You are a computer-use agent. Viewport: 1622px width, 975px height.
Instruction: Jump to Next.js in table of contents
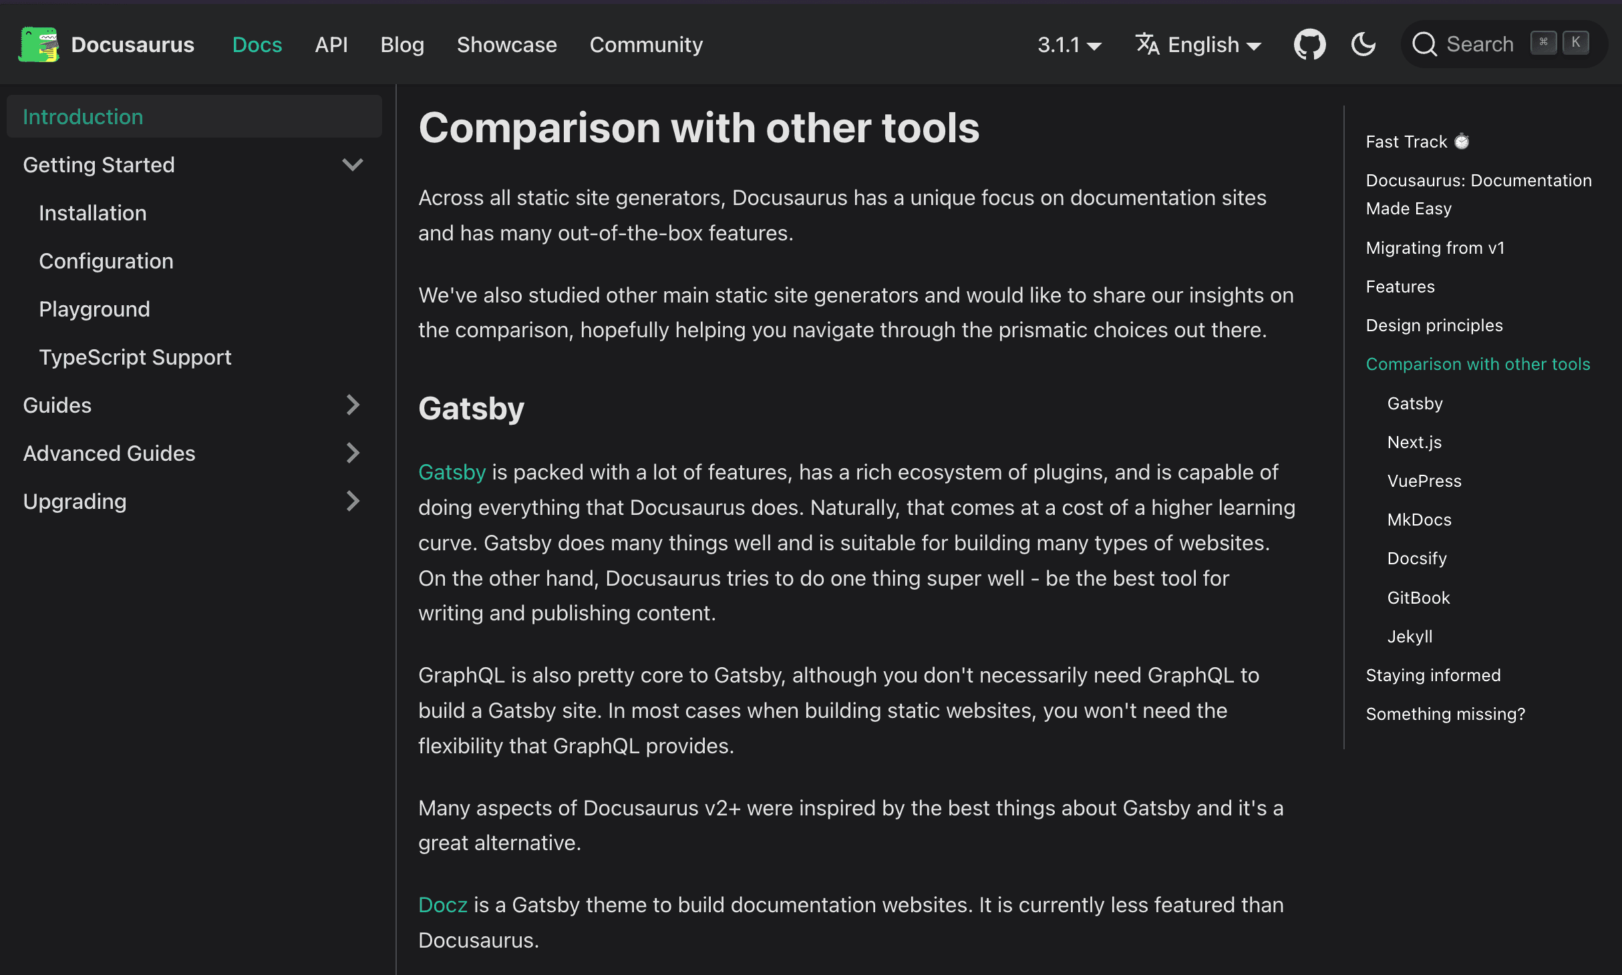[1414, 442]
